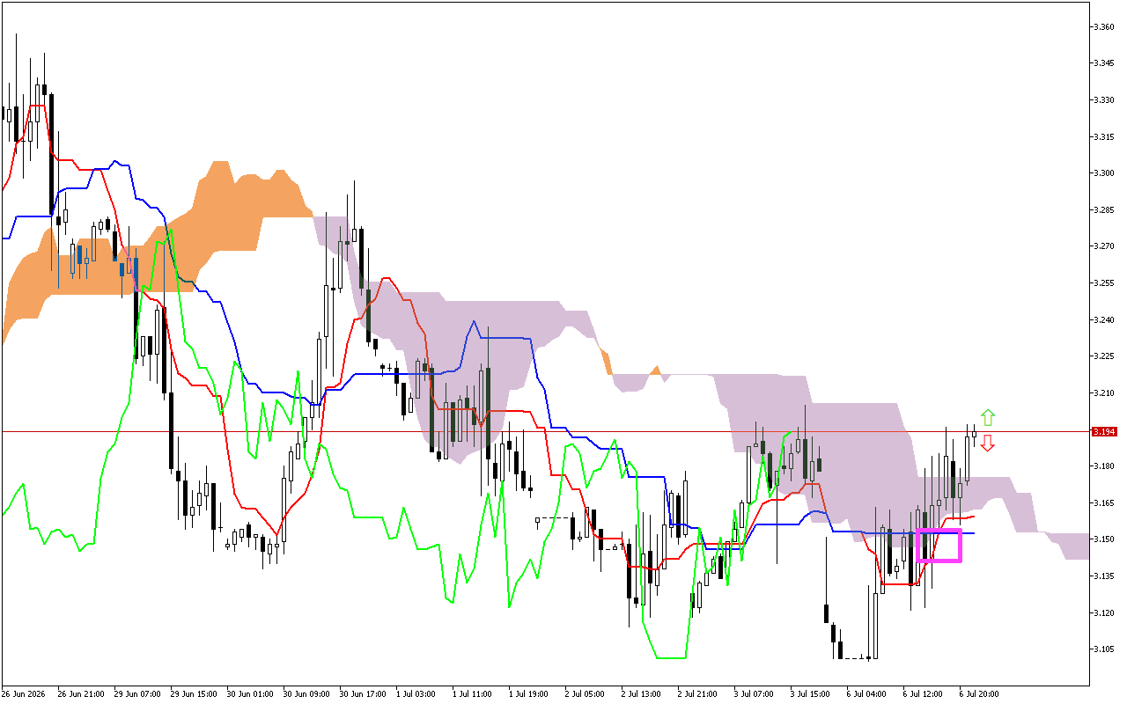Click the 30 Jun 17:00 time label

tap(364, 693)
